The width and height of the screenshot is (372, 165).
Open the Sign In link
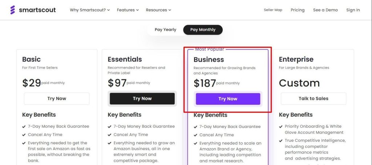[353, 10]
